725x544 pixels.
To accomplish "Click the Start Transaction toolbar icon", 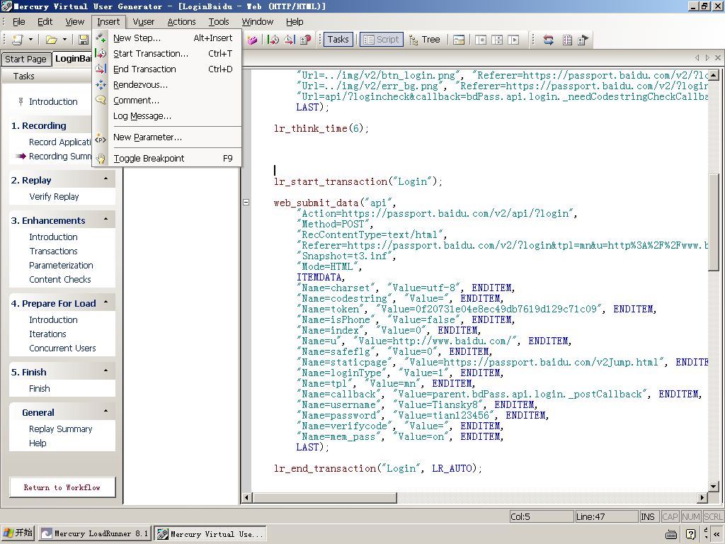I will pyautogui.click(x=273, y=40).
